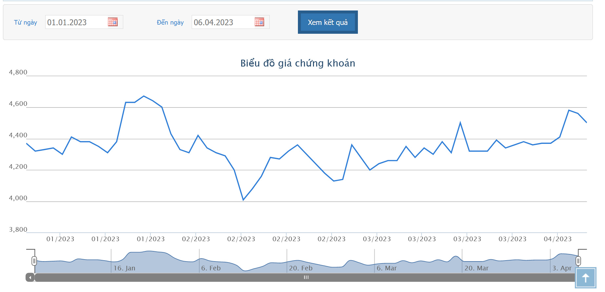The height and width of the screenshot is (292, 605).
Task: Select the 16. Jan marker in navigator
Action: click(124, 268)
